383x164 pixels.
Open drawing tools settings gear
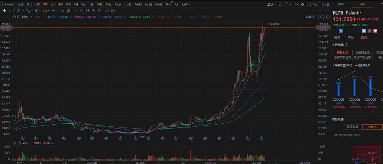pyautogui.click(x=113, y=11)
